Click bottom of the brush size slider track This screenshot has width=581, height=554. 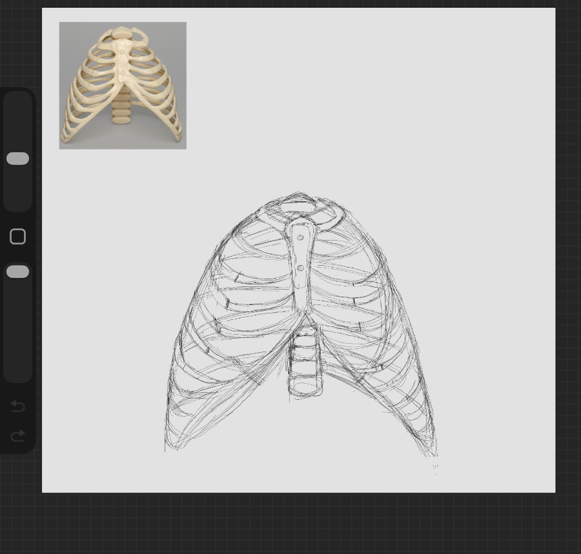[x=17, y=200]
